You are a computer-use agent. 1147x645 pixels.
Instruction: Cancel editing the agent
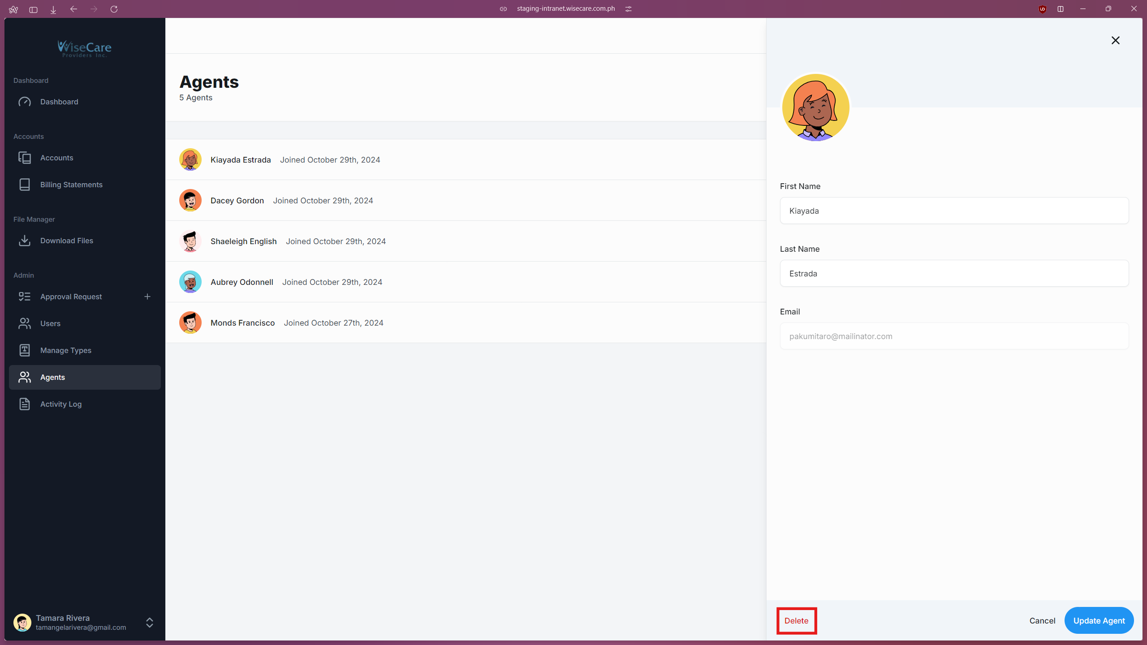pos(1042,620)
